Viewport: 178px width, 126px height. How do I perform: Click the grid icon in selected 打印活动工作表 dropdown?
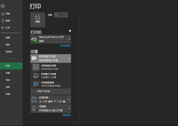click(x=34, y=58)
